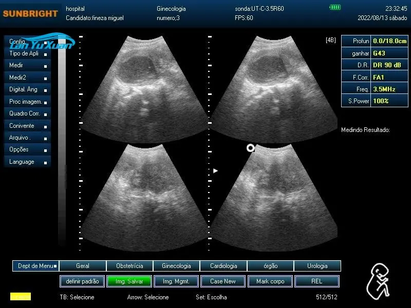Click the Candidato:fineza miguel field
The width and height of the screenshot is (411, 308).
click(x=95, y=18)
